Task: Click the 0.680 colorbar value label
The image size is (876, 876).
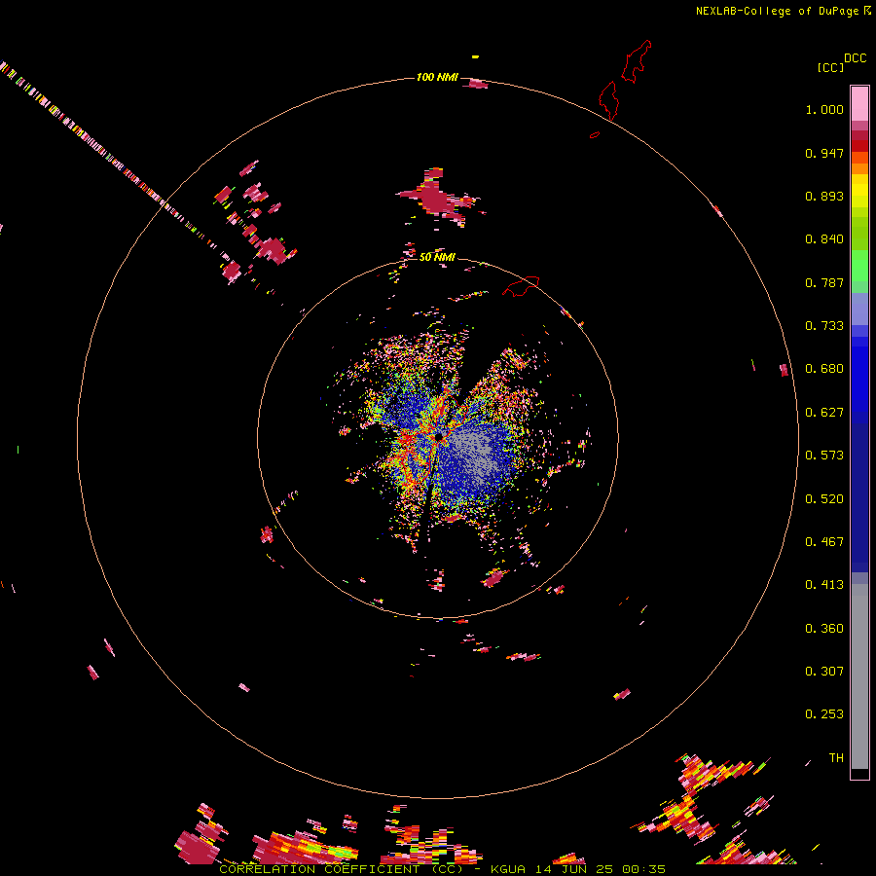Action: pos(824,369)
